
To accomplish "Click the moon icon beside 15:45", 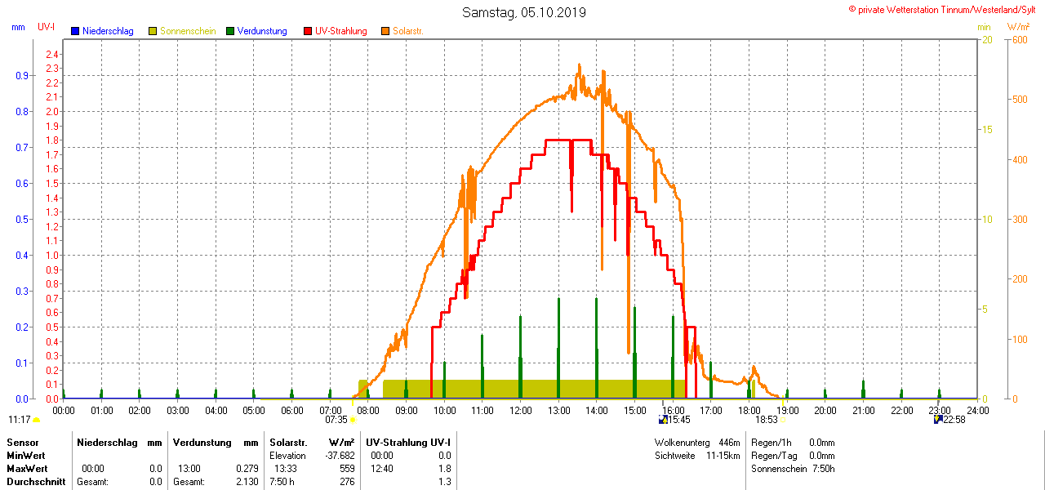I will click(663, 420).
